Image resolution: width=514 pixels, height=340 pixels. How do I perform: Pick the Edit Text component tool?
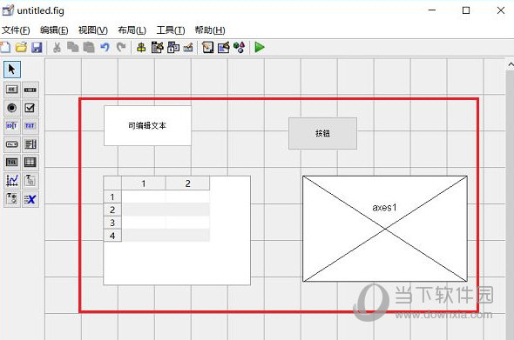pos(12,126)
